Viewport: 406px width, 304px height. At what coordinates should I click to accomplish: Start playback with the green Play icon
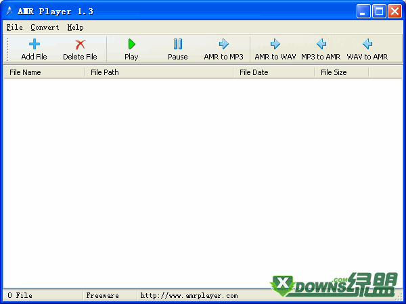click(131, 44)
